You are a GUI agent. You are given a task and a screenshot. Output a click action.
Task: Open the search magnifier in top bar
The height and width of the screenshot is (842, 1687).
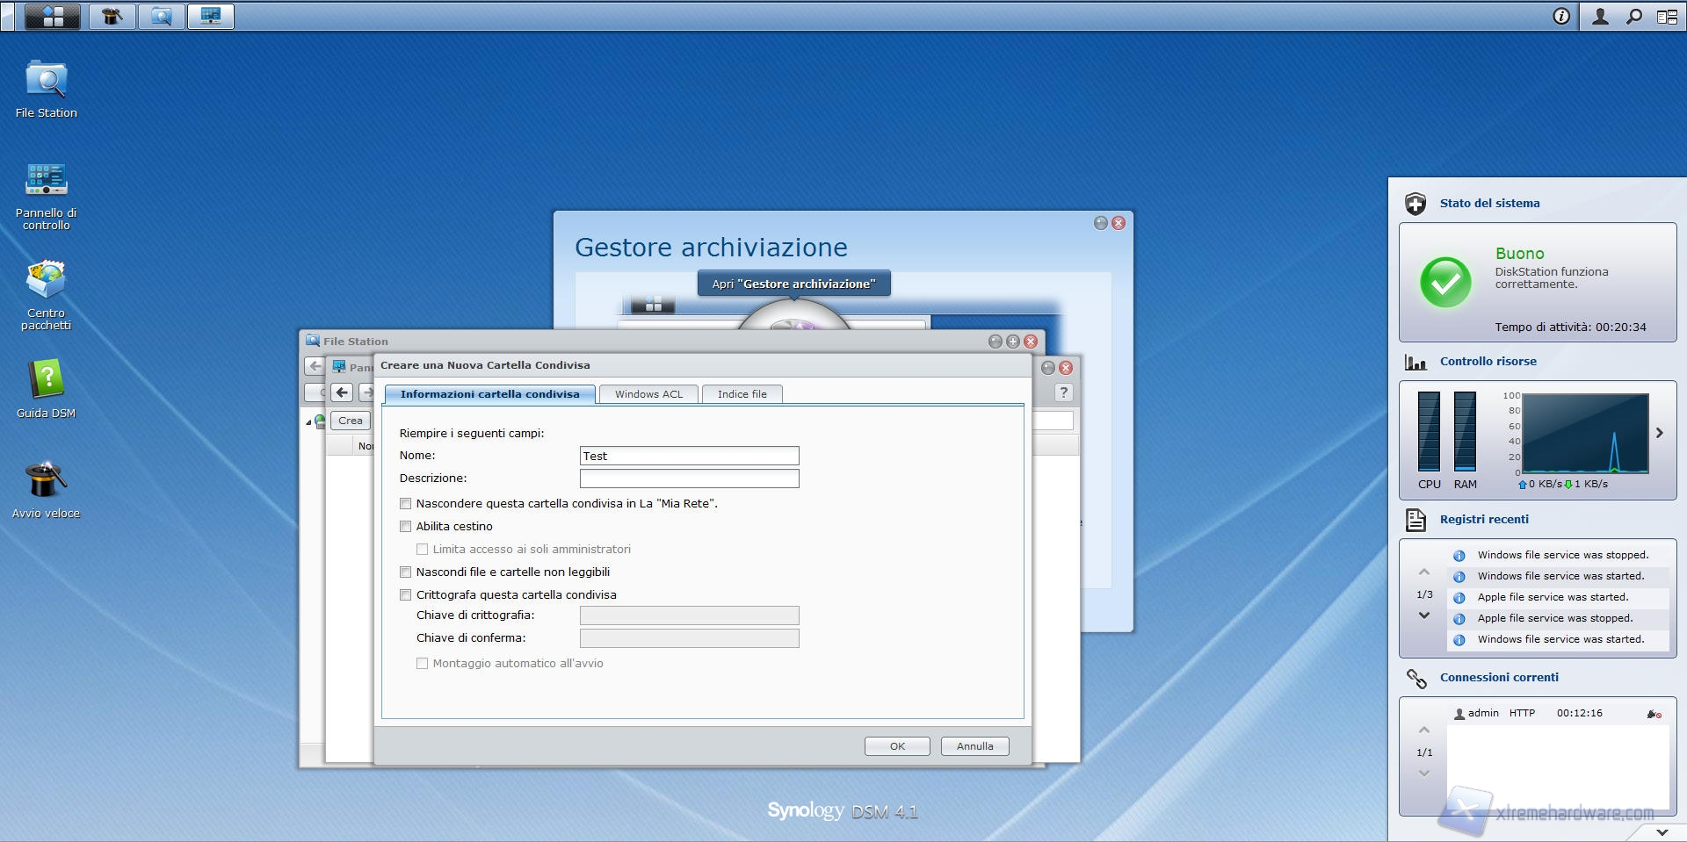[1634, 17]
